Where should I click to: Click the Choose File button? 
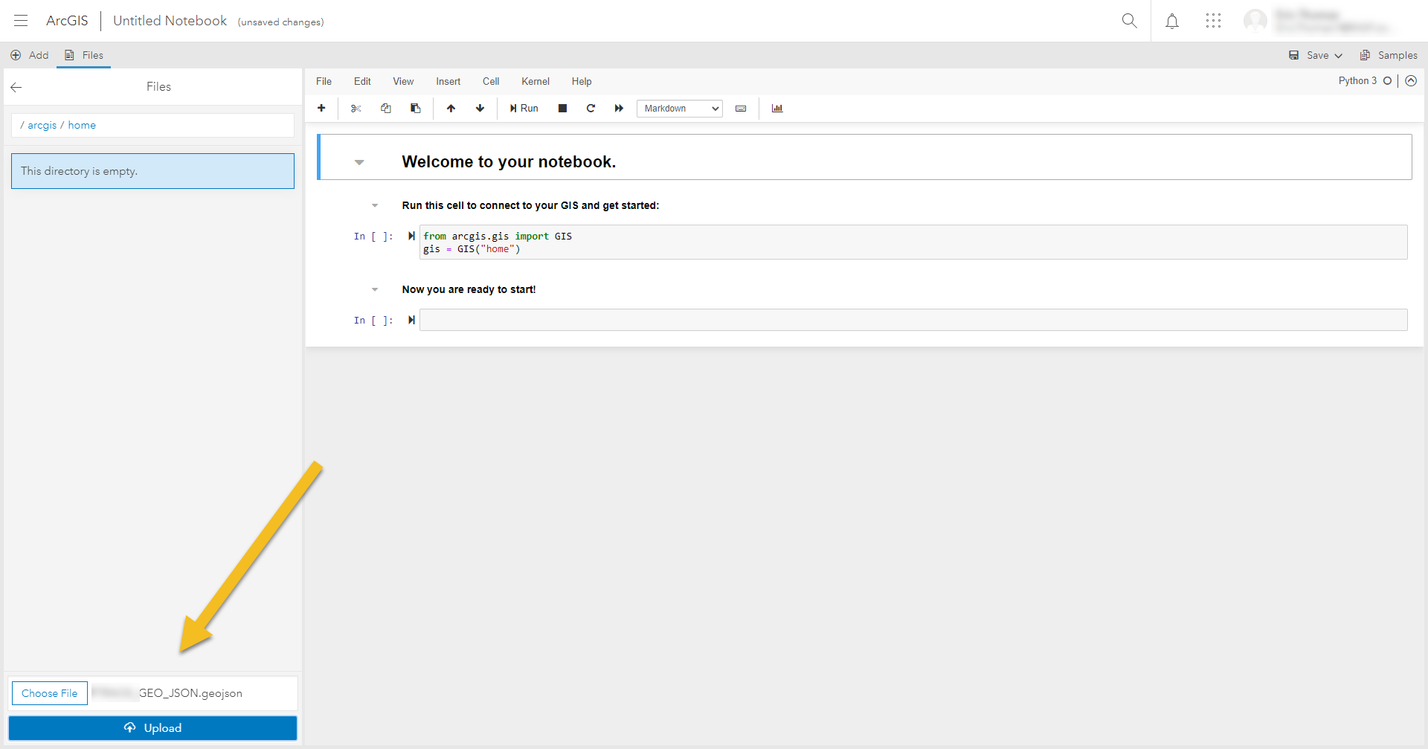click(50, 693)
